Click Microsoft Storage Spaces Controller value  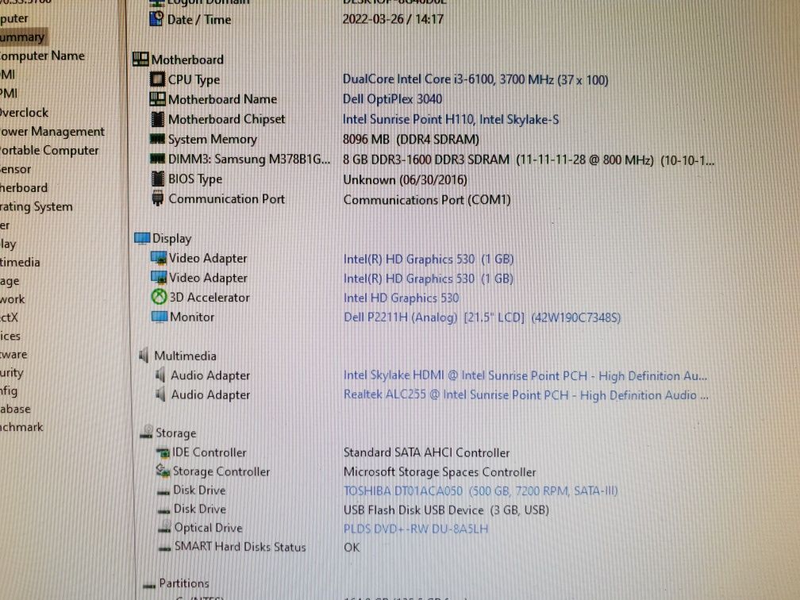pos(440,472)
